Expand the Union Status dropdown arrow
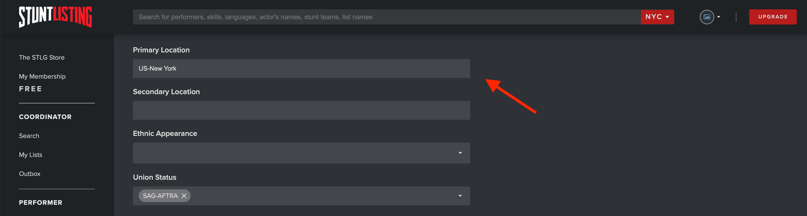Viewport: 807px width, 216px height. point(460,196)
